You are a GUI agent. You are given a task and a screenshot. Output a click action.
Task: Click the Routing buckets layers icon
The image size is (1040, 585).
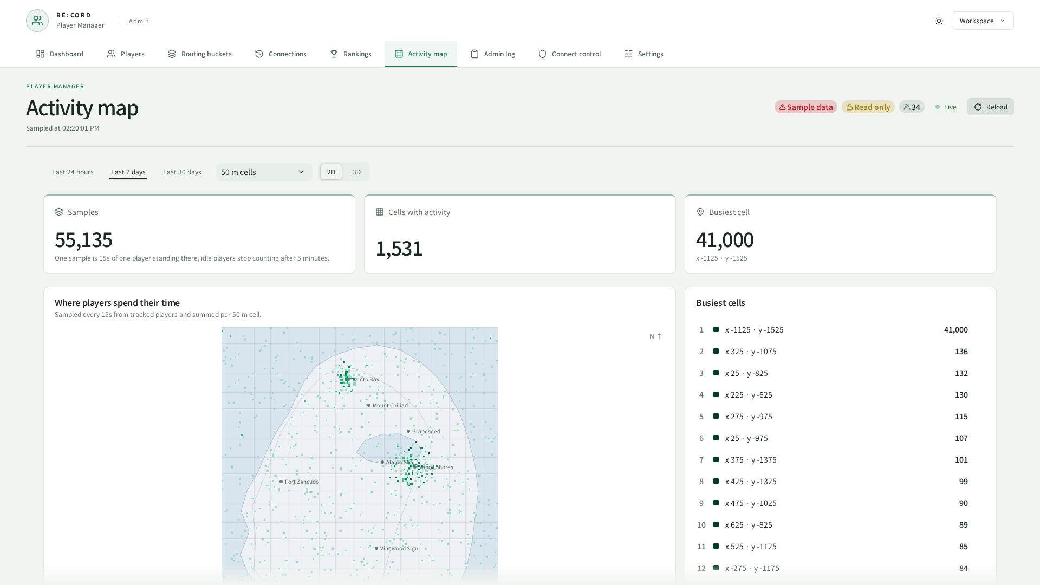pos(172,54)
